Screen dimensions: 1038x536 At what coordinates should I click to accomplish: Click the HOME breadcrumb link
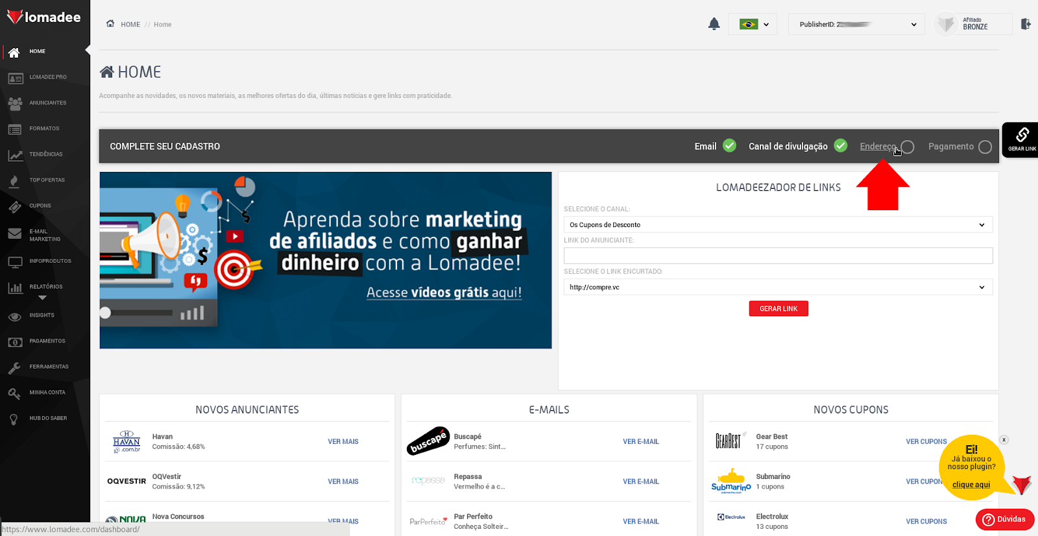click(130, 25)
